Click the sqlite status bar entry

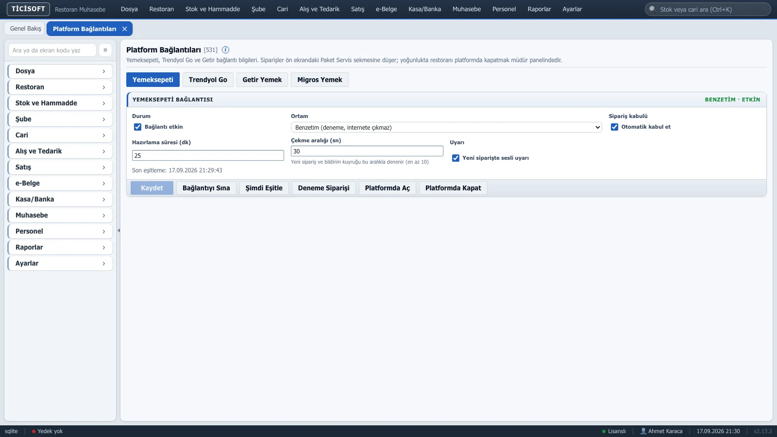pyautogui.click(x=11, y=431)
